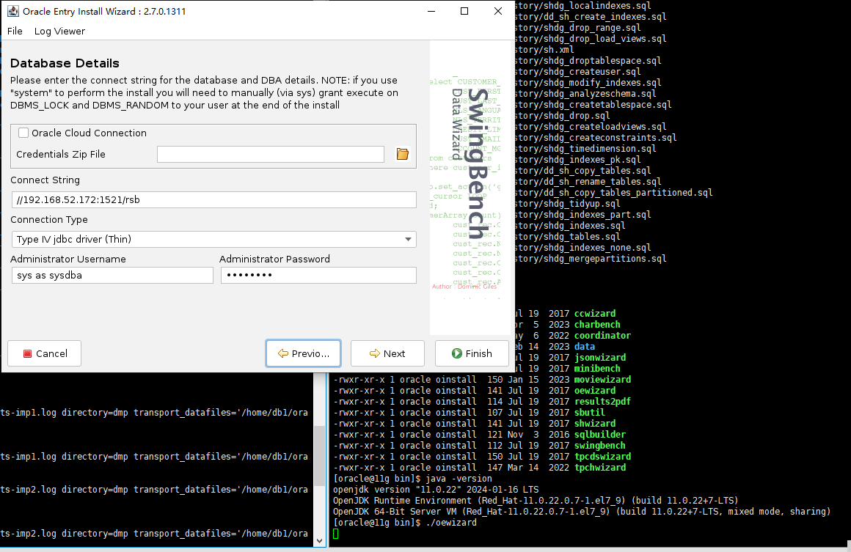Click 'jsonwizard' in terminal listing
Viewport: 851px width, 552px height.
pos(599,357)
